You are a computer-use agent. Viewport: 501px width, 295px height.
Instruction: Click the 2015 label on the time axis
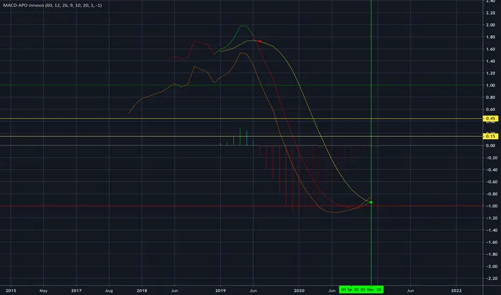pyautogui.click(x=11, y=291)
